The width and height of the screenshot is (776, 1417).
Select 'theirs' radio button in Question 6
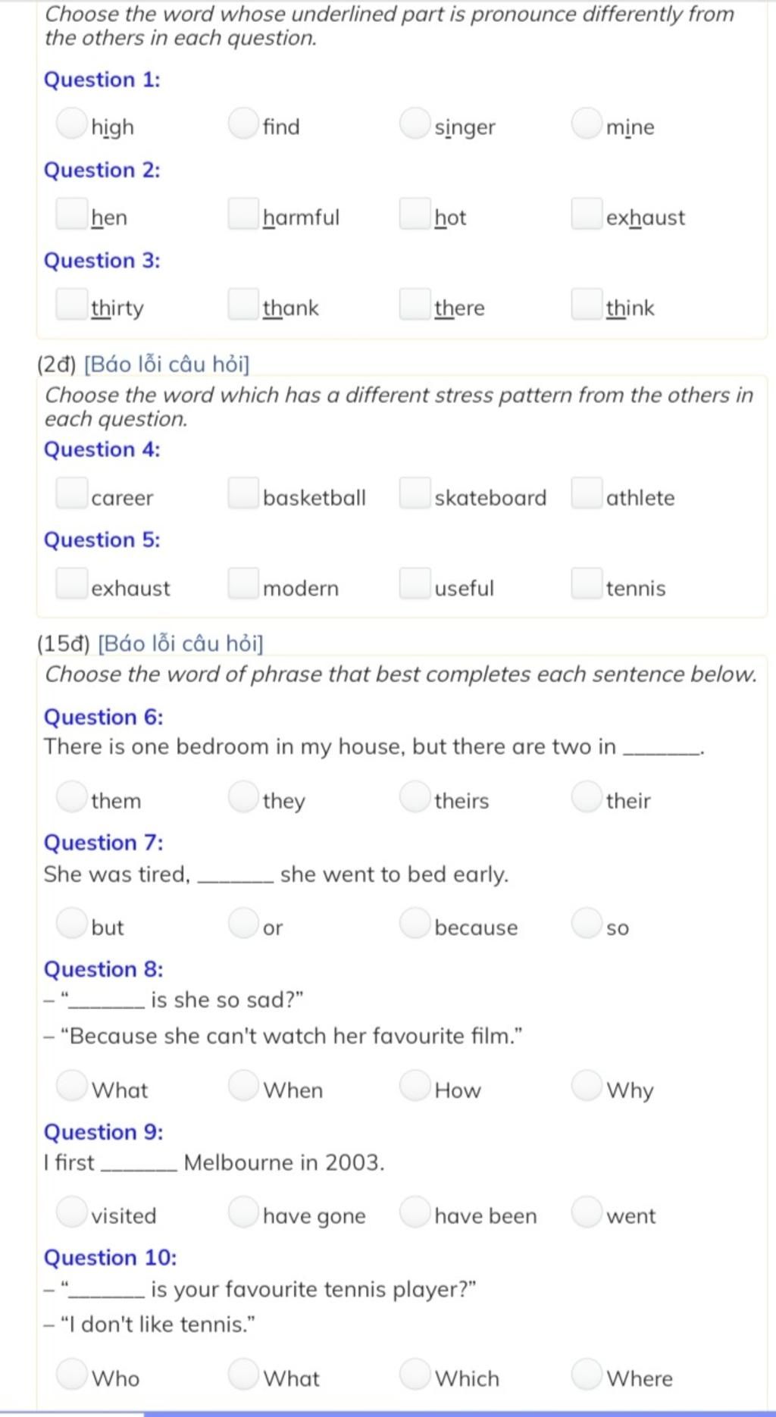click(x=415, y=797)
